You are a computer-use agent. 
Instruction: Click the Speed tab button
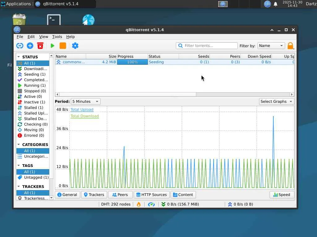pos(282,195)
